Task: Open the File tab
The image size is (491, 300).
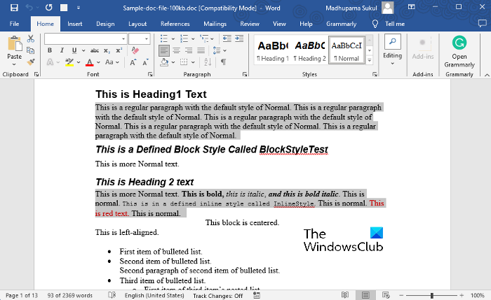Action: 15,24
